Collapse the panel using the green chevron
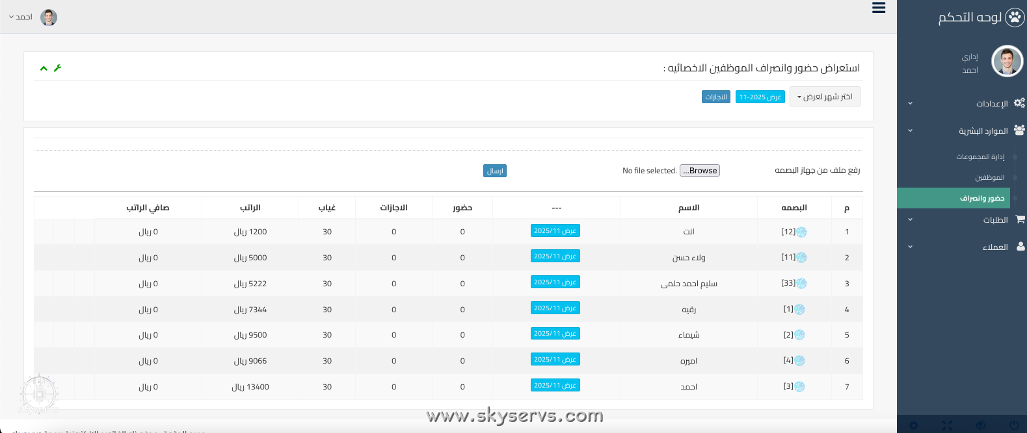The width and height of the screenshot is (1027, 433). (x=44, y=68)
